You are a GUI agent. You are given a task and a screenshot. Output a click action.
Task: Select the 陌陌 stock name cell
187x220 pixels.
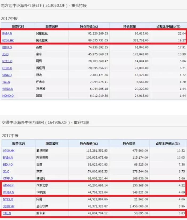(x=39, y=96)
